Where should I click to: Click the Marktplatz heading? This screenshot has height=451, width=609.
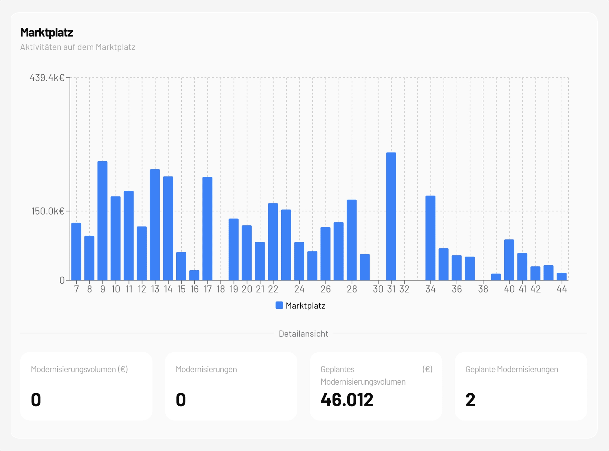coord(46,33)
